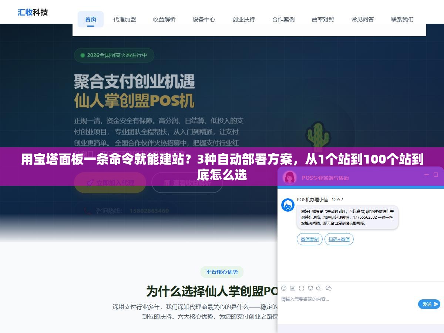Click the pink agent avatar in chat header
Screen dimensions: 444x333
[290, 177]
